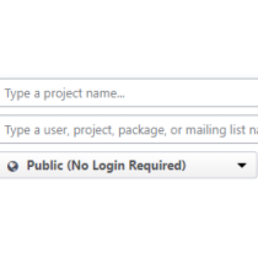Open the policy menu with the globe icon
This screenshot has height=258, width=258.
click(128, 165)
